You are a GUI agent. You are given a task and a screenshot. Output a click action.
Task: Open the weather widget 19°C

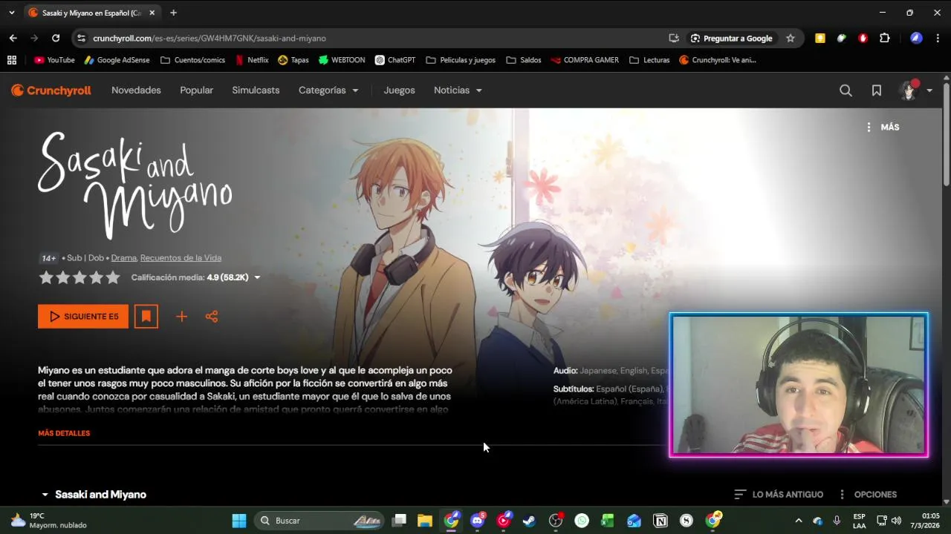49,521
